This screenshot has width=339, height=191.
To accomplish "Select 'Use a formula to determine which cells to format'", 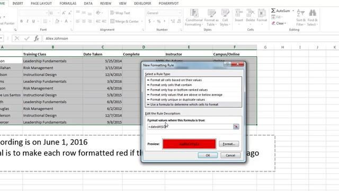I will click(x=193, y=105).
